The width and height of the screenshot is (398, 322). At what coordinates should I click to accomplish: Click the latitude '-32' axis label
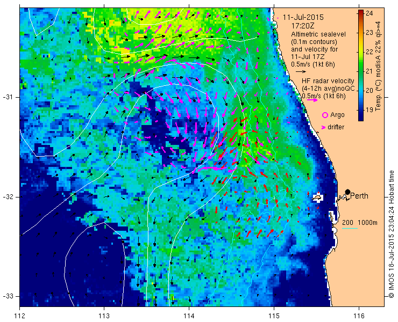8,197
